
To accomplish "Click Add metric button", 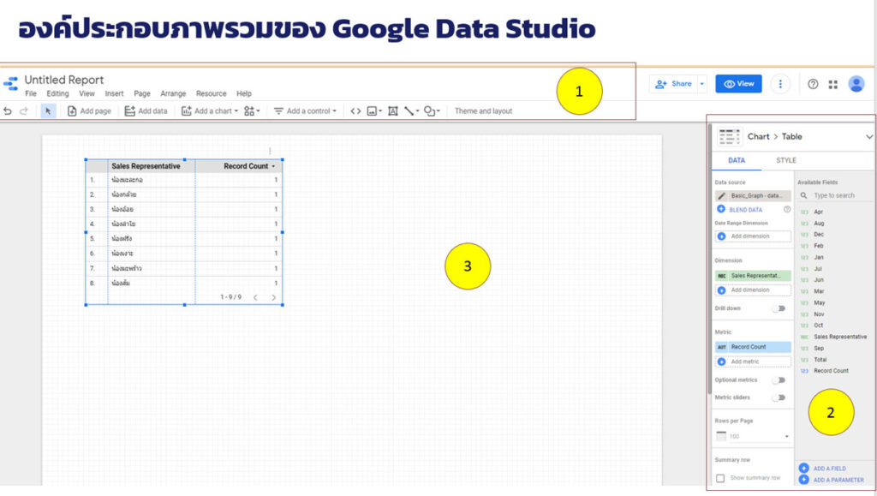I will tap(753, 362).
